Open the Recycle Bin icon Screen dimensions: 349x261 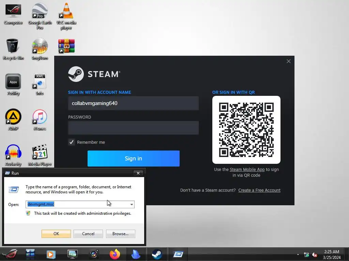13,49
